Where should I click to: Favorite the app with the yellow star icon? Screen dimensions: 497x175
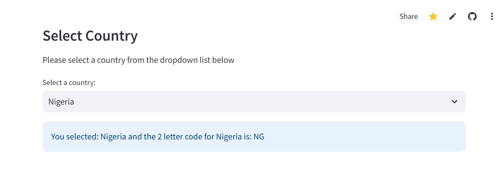[x=433, y=16]
